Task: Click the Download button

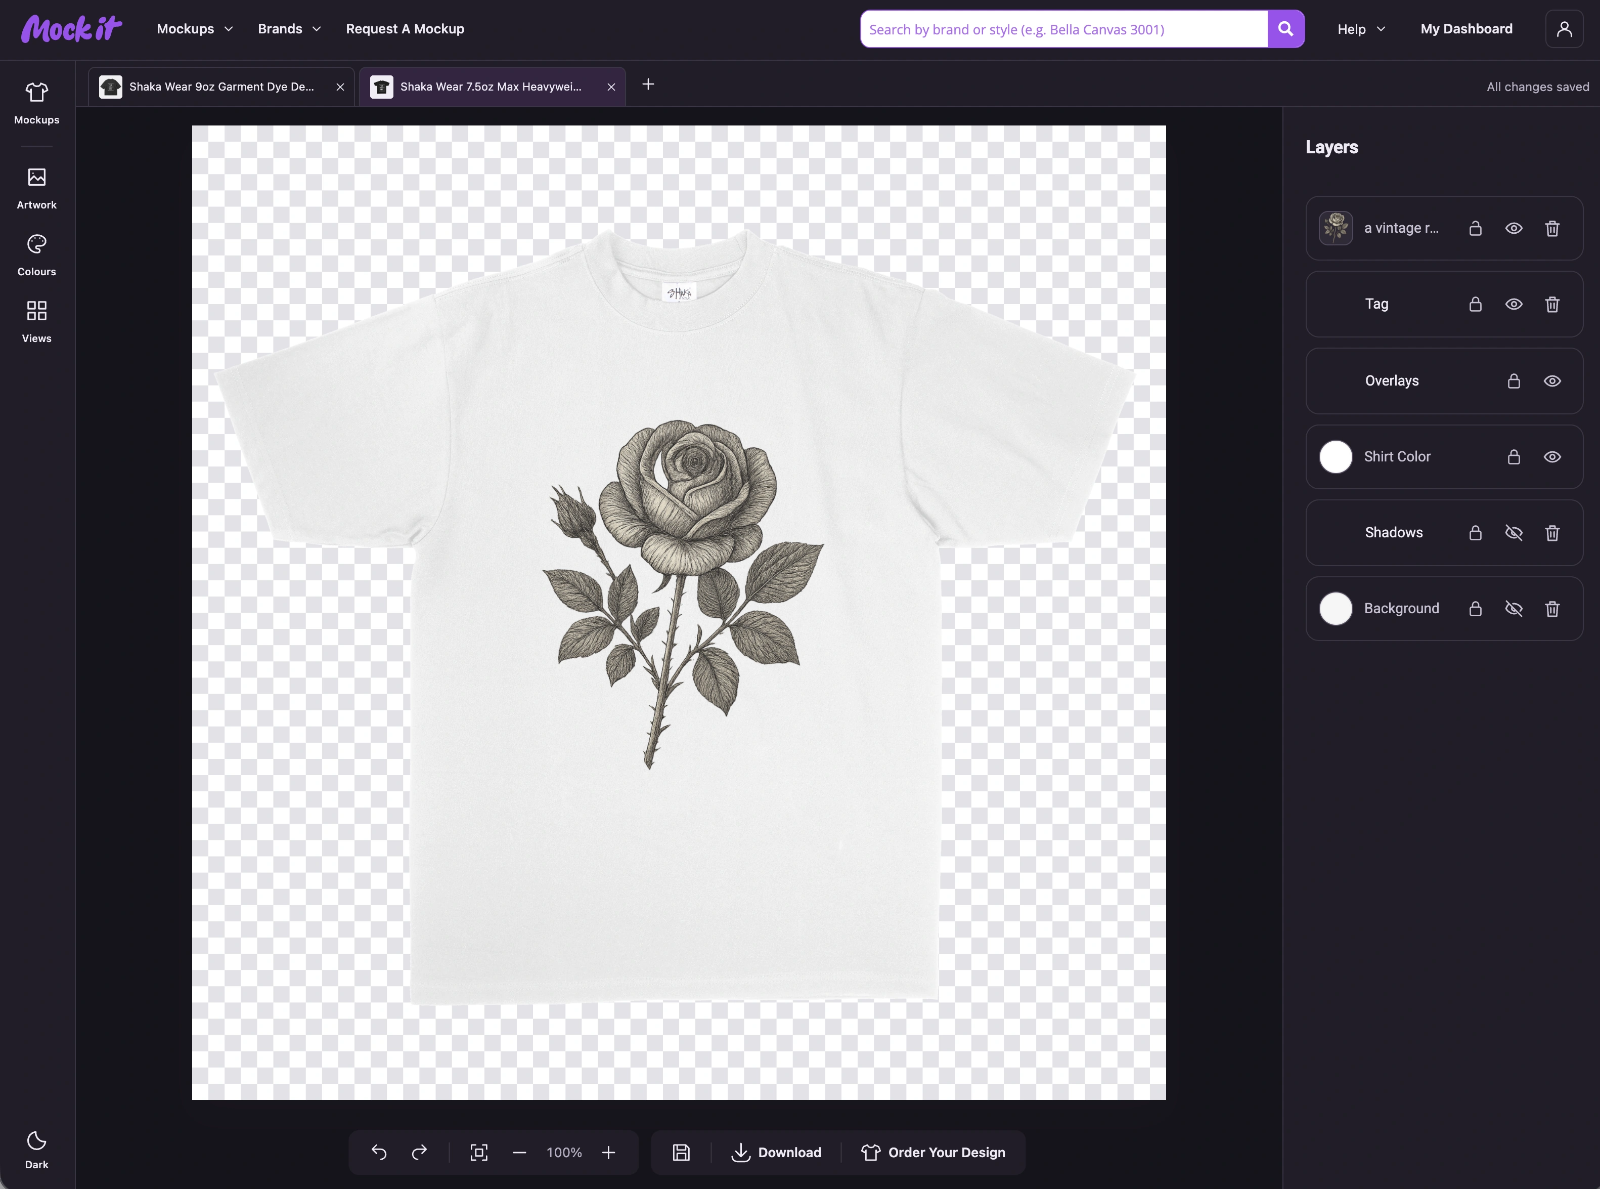Action: [776, 1152]
